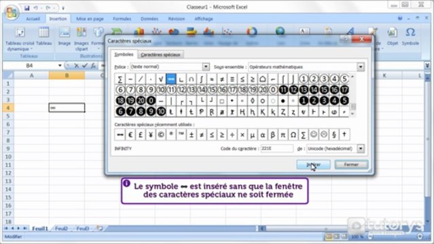Expand the formula bar
The height and width of the screenshot is (244, 434).
click(x=427, y=66)
